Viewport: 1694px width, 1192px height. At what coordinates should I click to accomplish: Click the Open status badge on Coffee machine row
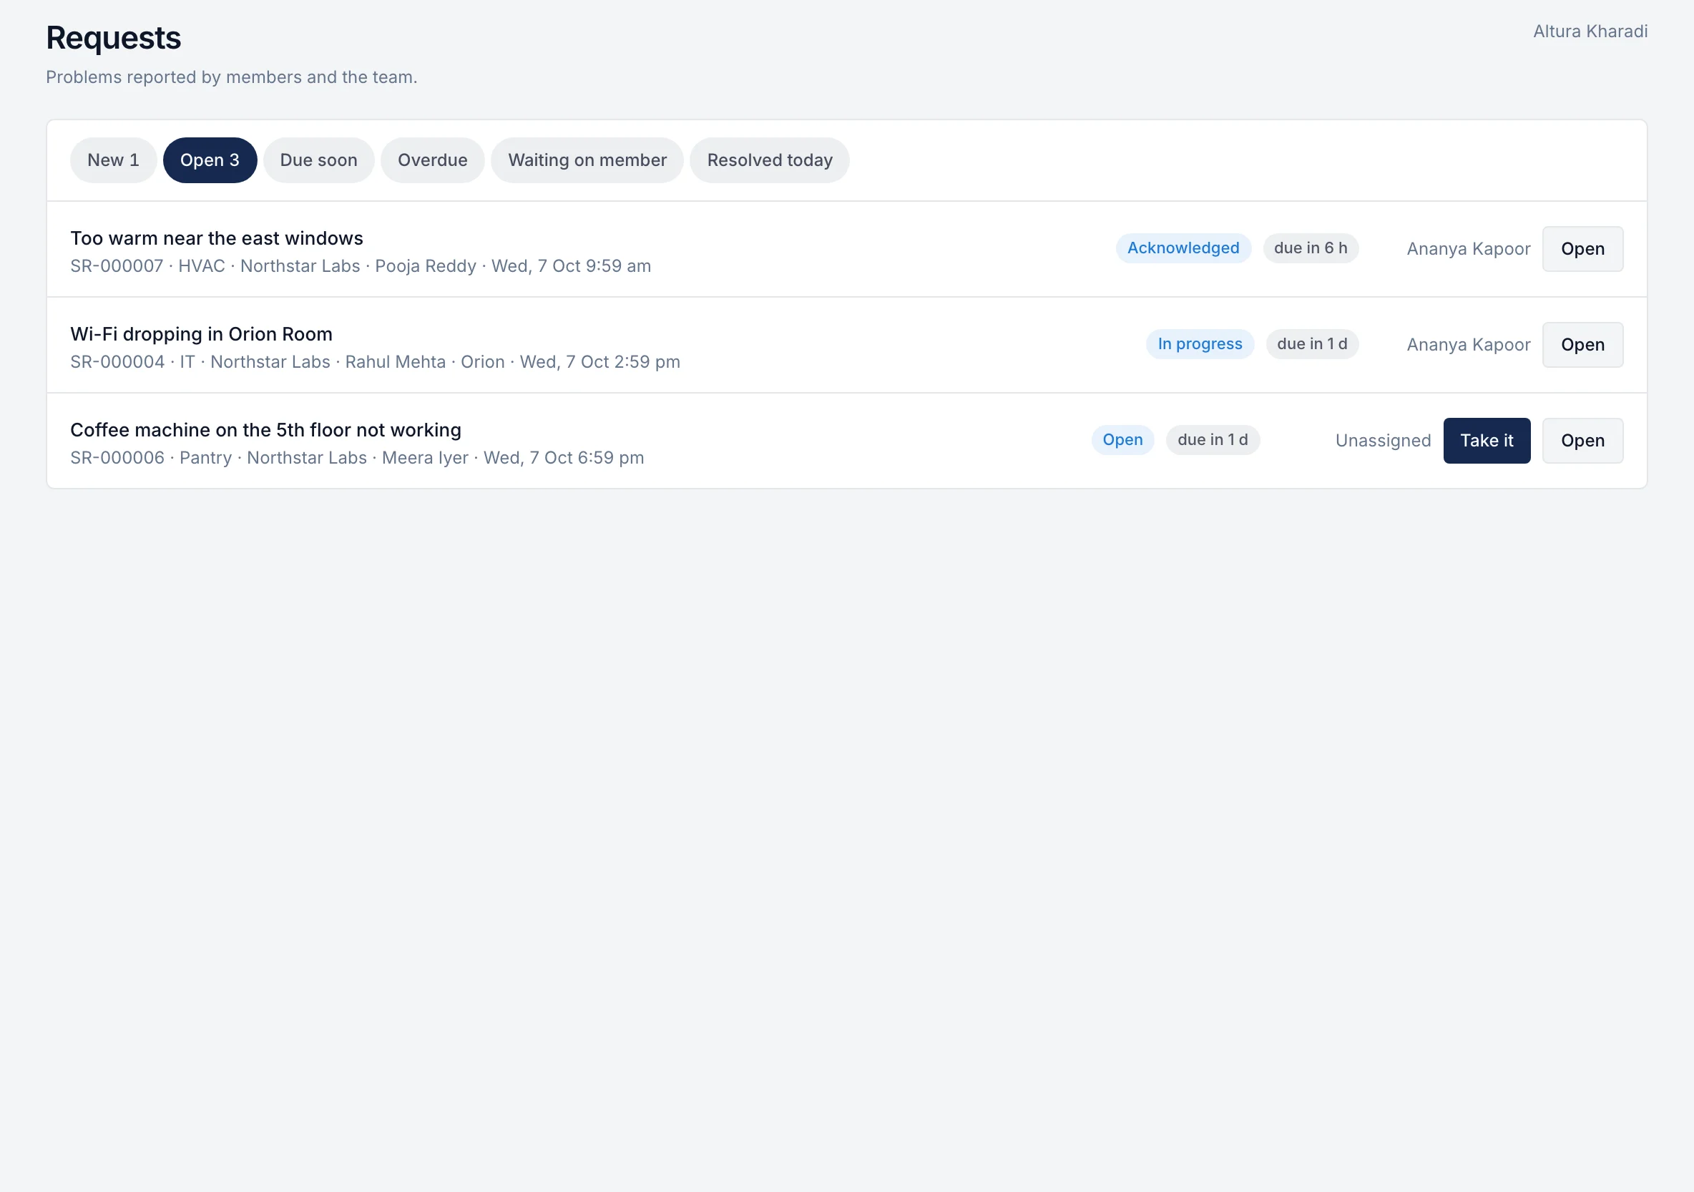tap(1122, 440)
